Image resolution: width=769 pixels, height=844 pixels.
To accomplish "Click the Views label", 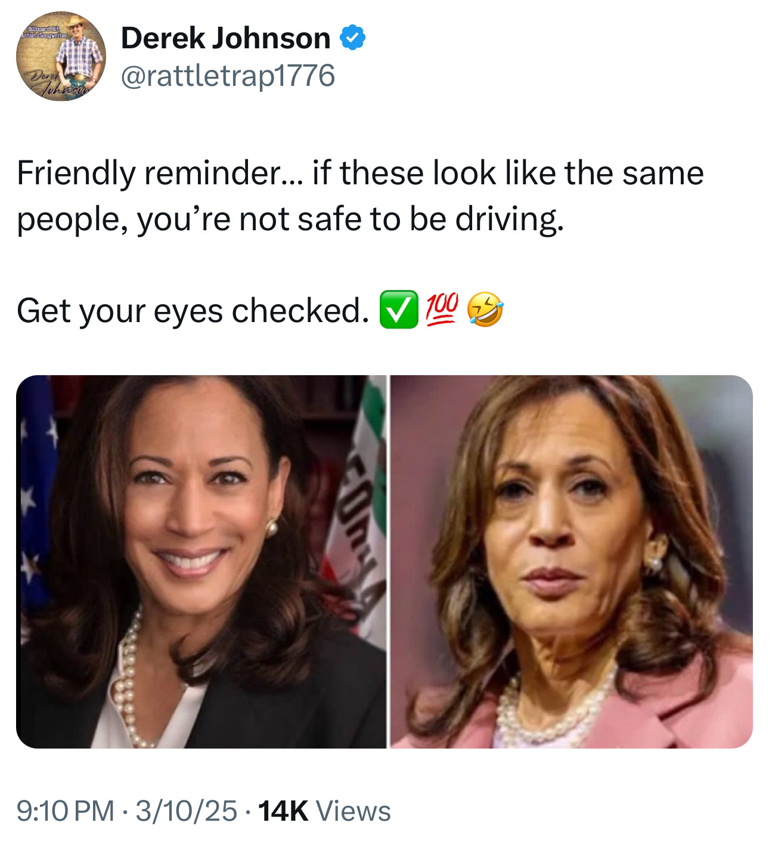I will 354,811.
